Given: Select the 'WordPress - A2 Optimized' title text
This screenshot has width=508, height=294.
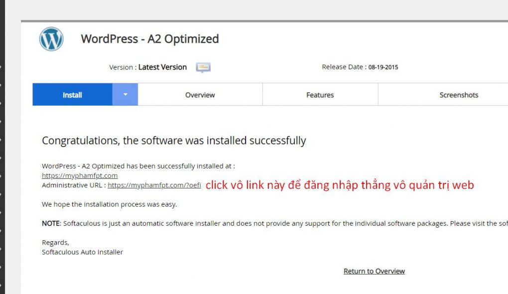Looking at the screenshot, I should coord(150,39).
